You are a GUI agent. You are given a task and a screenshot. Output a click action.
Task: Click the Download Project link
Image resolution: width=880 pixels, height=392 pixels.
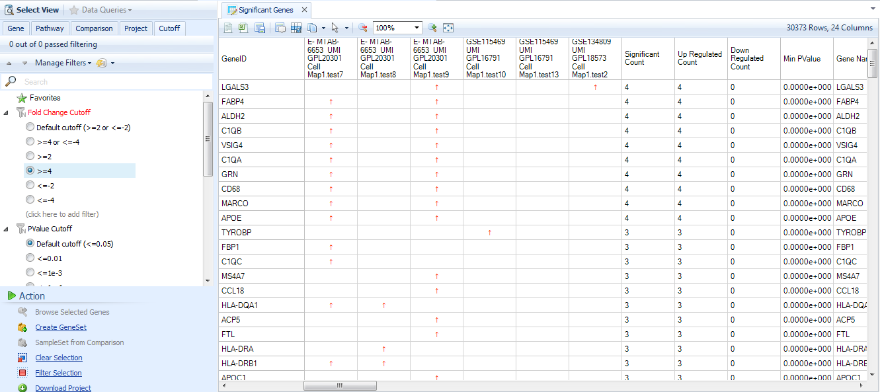(63, 388)
